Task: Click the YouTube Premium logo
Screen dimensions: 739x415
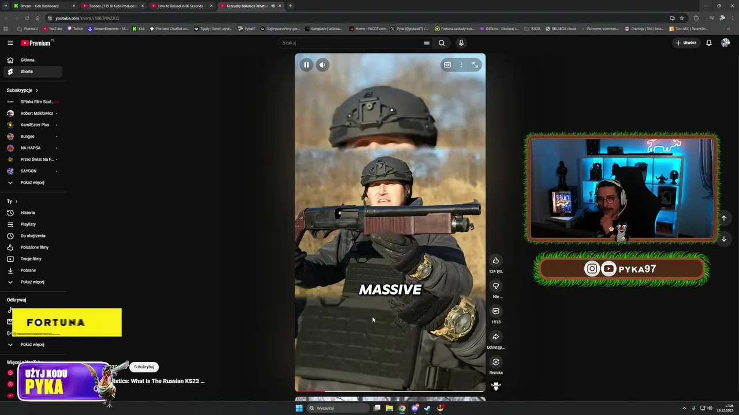Action: coord(36,43)
